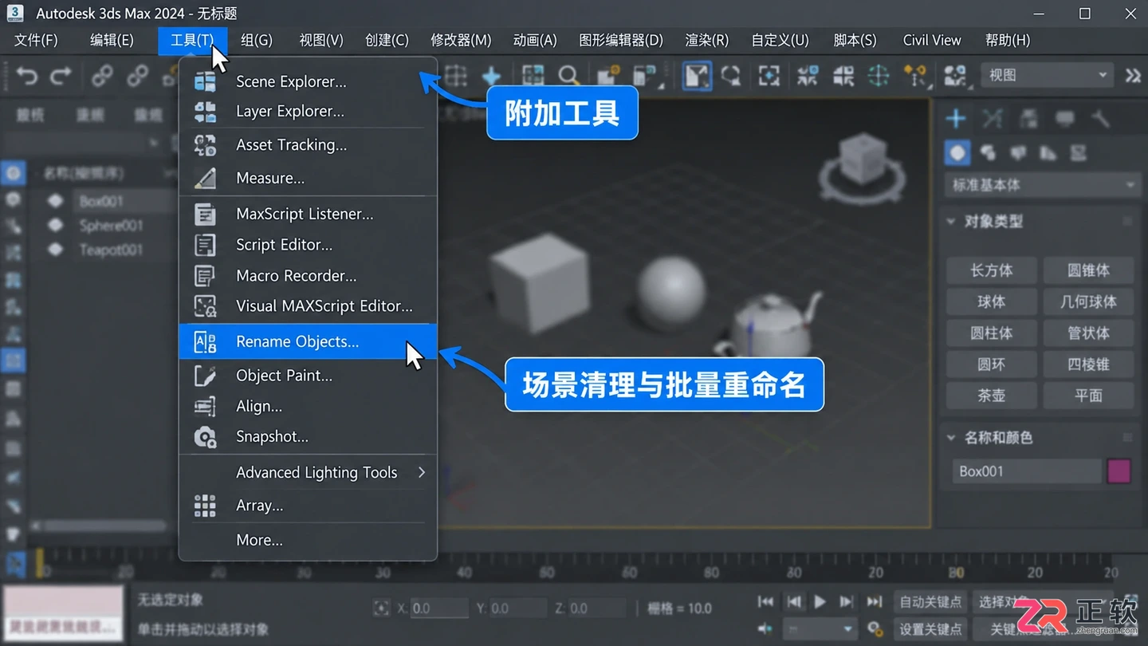
Task: Select Object Paint menu item
Action: (308, 376)
